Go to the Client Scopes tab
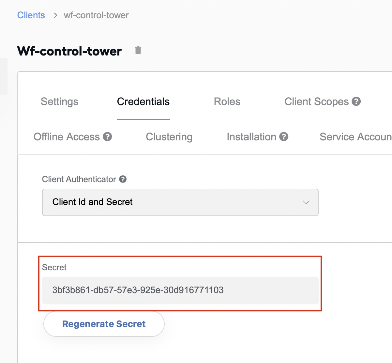Viewport: 392px width, 363px height. [317, 102]
